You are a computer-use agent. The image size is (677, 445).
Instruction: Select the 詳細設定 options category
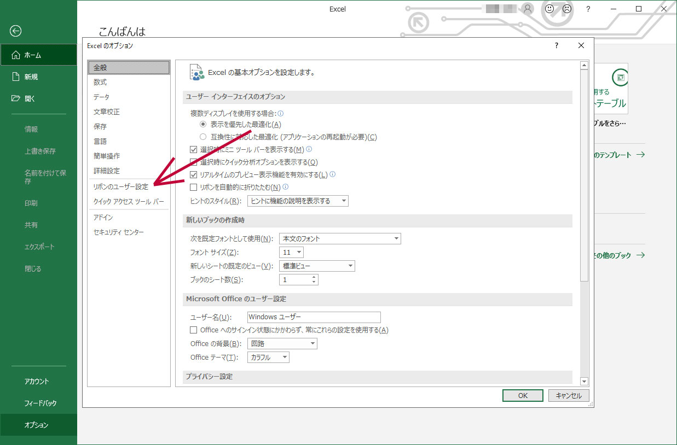[129, 171]
